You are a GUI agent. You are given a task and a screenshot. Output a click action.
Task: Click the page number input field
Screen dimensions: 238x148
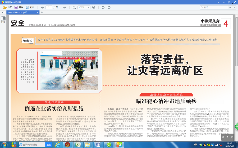pos(49,7)
